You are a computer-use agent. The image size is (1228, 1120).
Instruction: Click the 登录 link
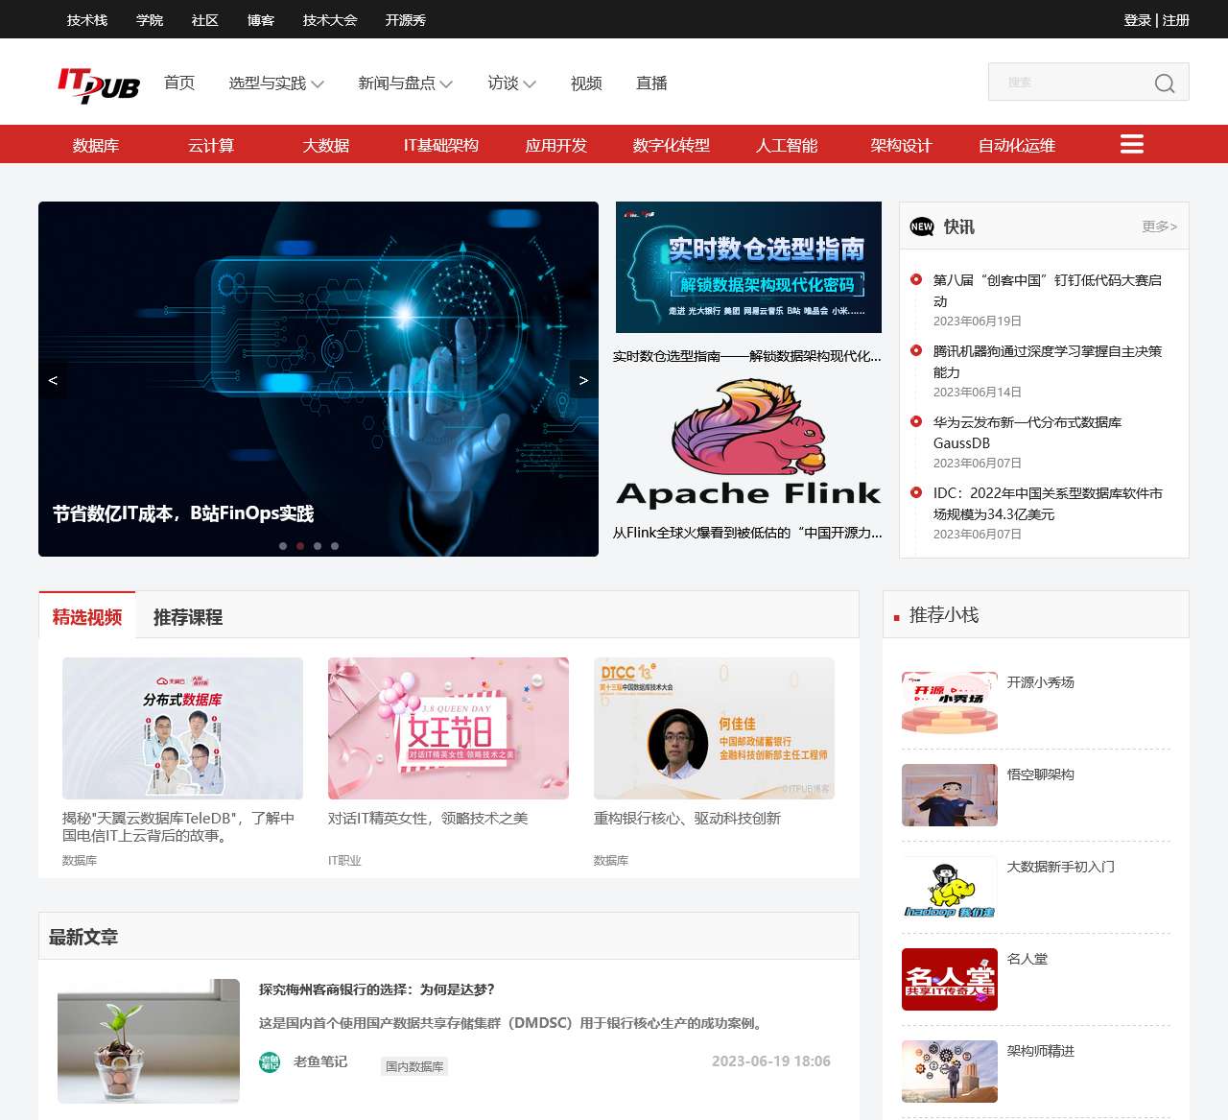(x=1138, y=19)
